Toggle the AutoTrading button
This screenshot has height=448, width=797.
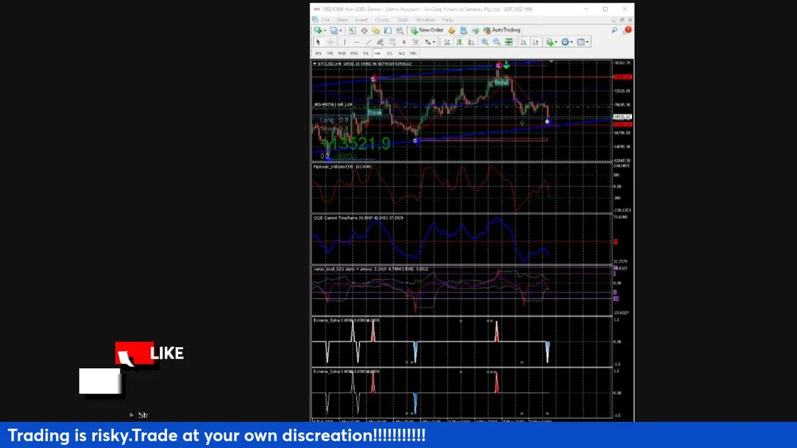[x=502, y=30]
